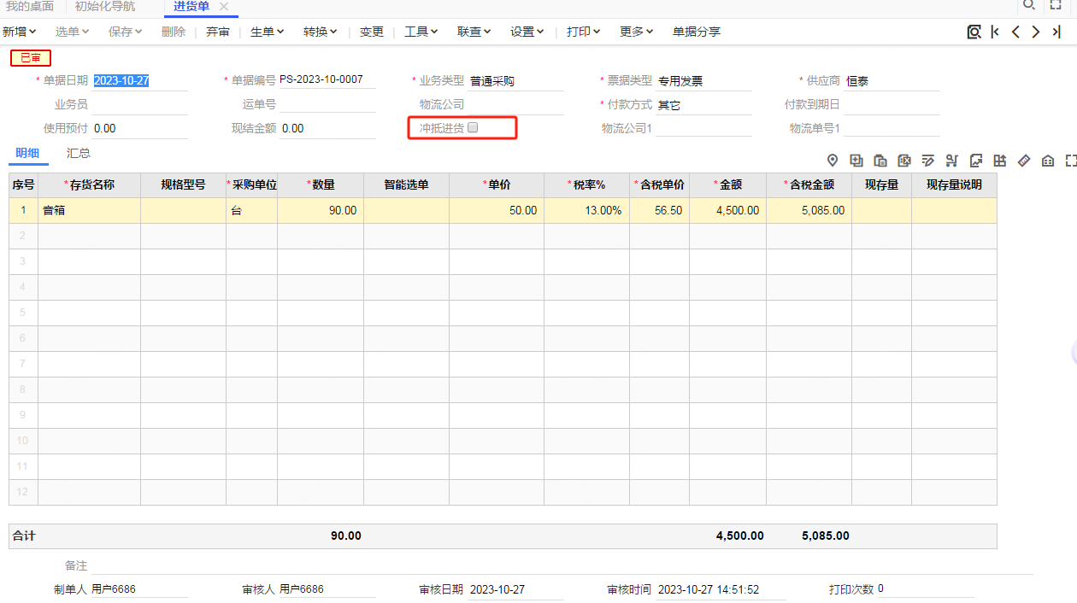Click the location pin icon above the grid

point(832,161)
